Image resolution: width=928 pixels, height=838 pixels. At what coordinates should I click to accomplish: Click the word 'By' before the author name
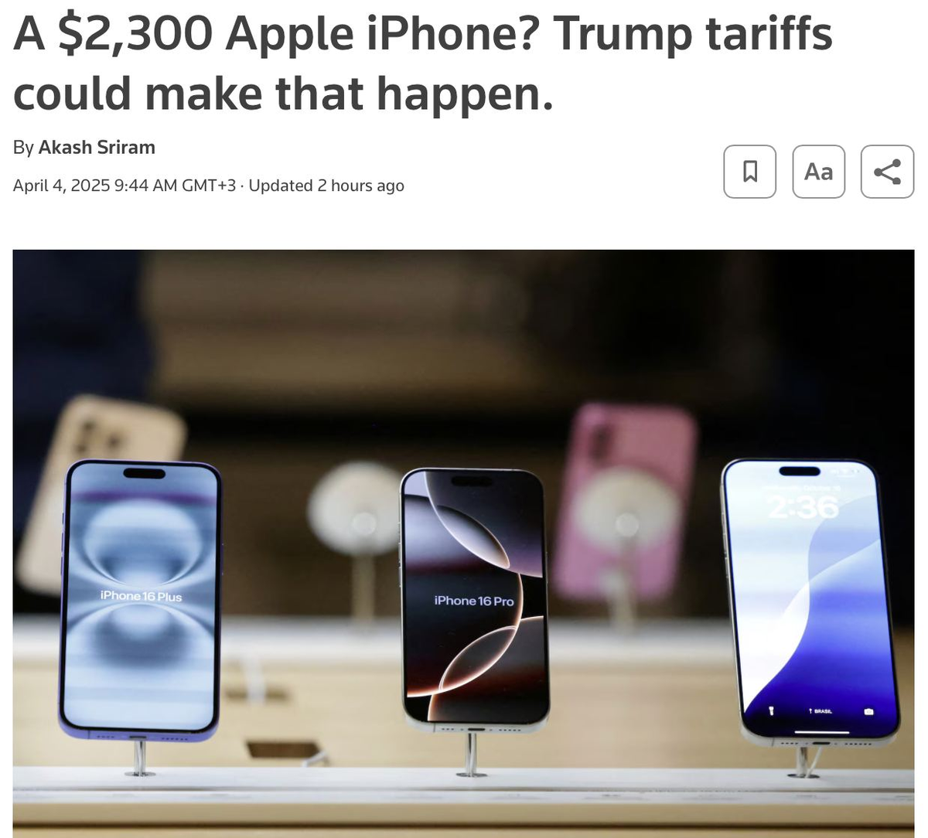coord(23,148)
